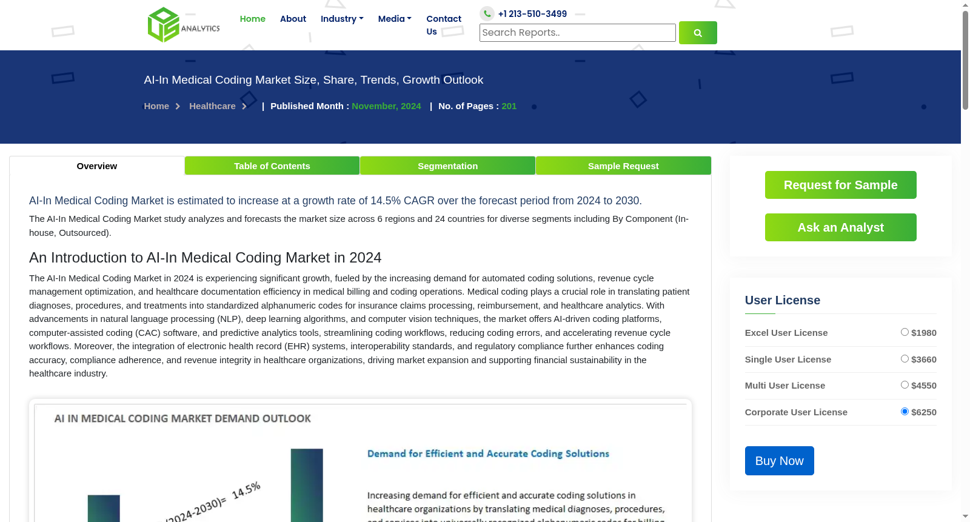Open the Segmentation tab

tap(448, 166)
